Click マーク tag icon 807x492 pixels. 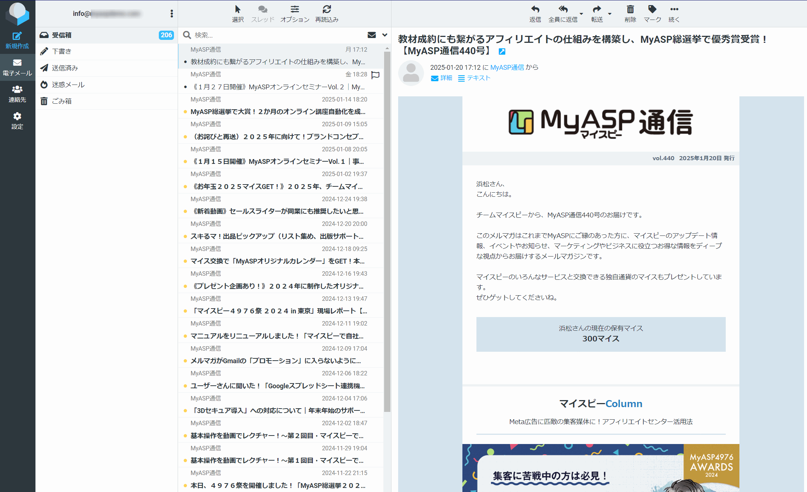coord(652,14)
